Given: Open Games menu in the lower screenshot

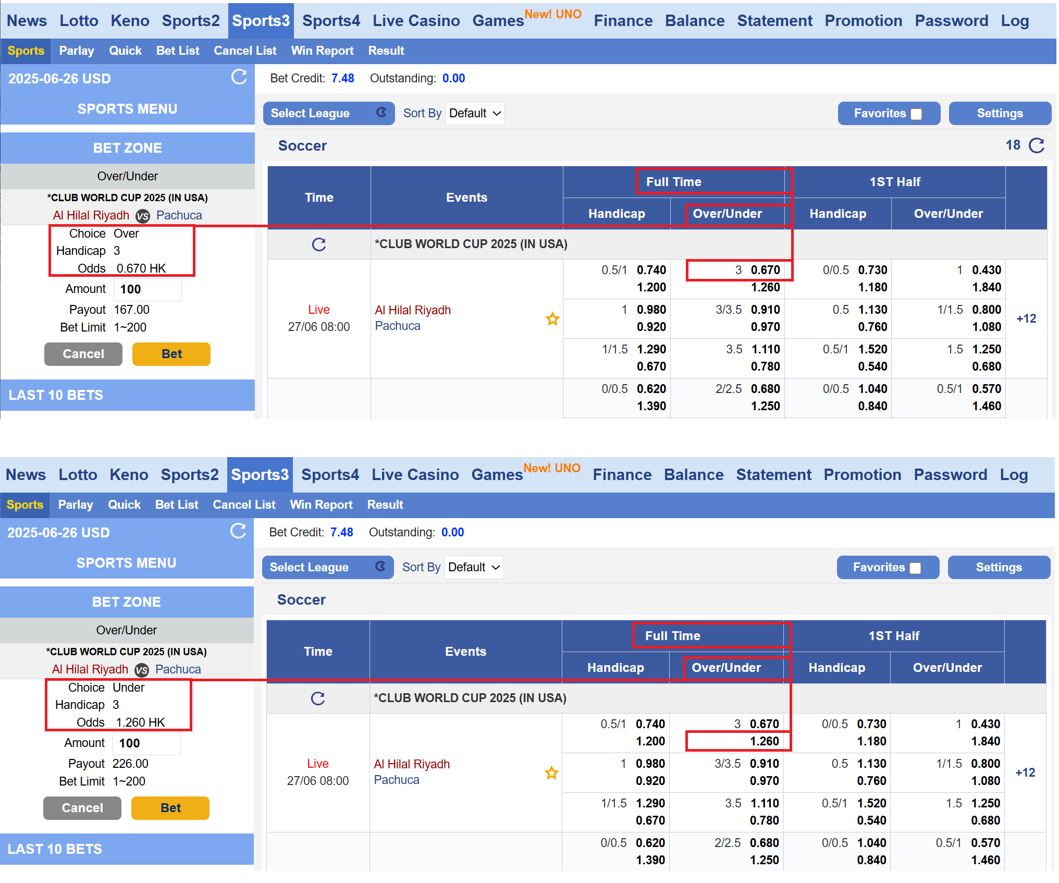Looking at the screenshot, I should pos(497,475).
